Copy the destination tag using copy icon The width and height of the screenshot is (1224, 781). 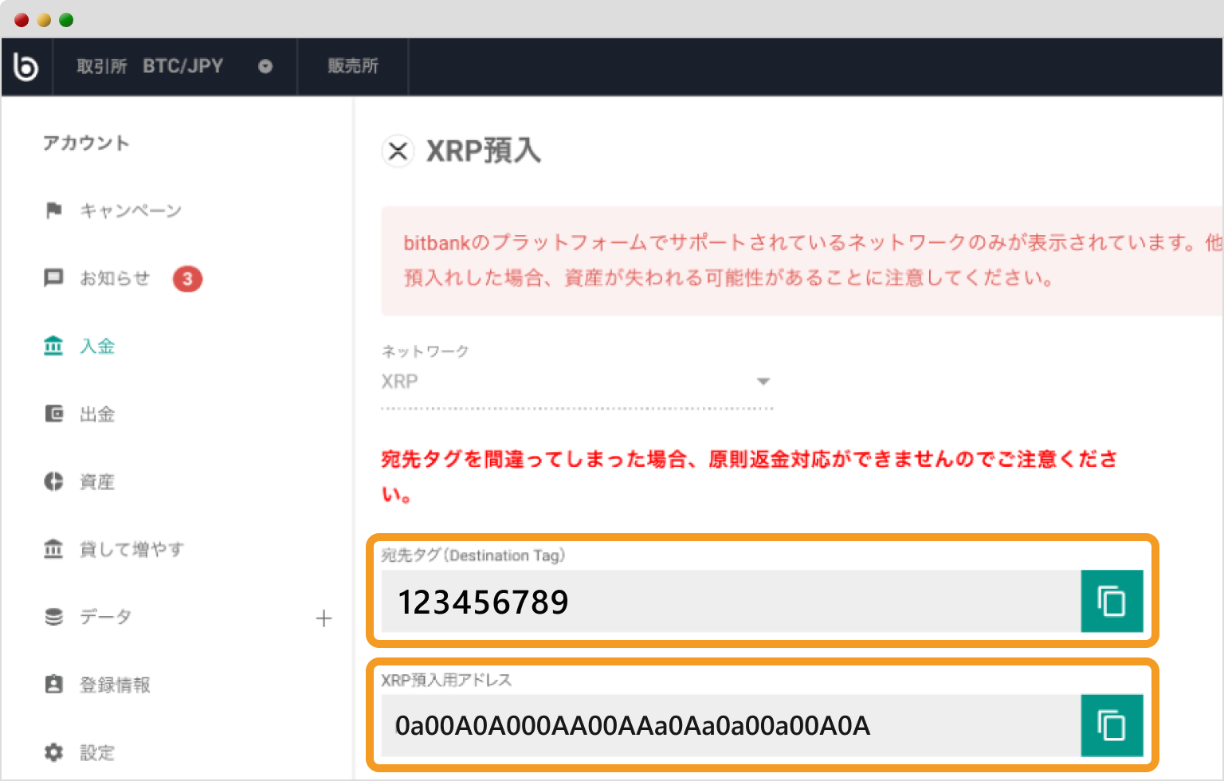[x=1112, y=602]
